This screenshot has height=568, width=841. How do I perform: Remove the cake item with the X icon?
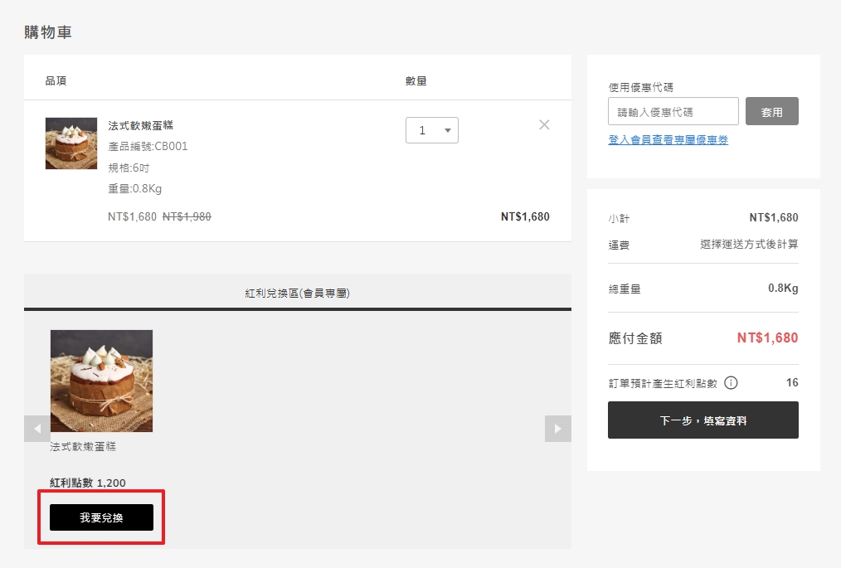point(544,125)
